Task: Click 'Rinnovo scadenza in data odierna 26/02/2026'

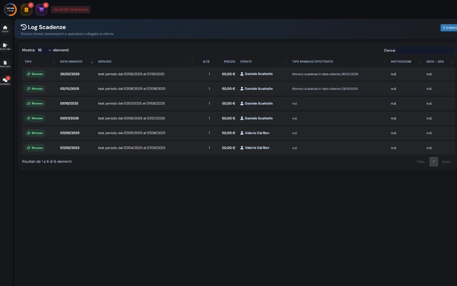Action: (325, 74)
